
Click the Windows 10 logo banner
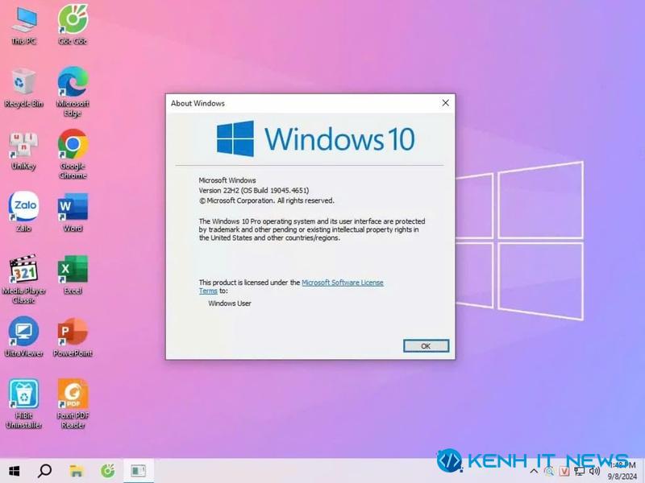(315, 138)
